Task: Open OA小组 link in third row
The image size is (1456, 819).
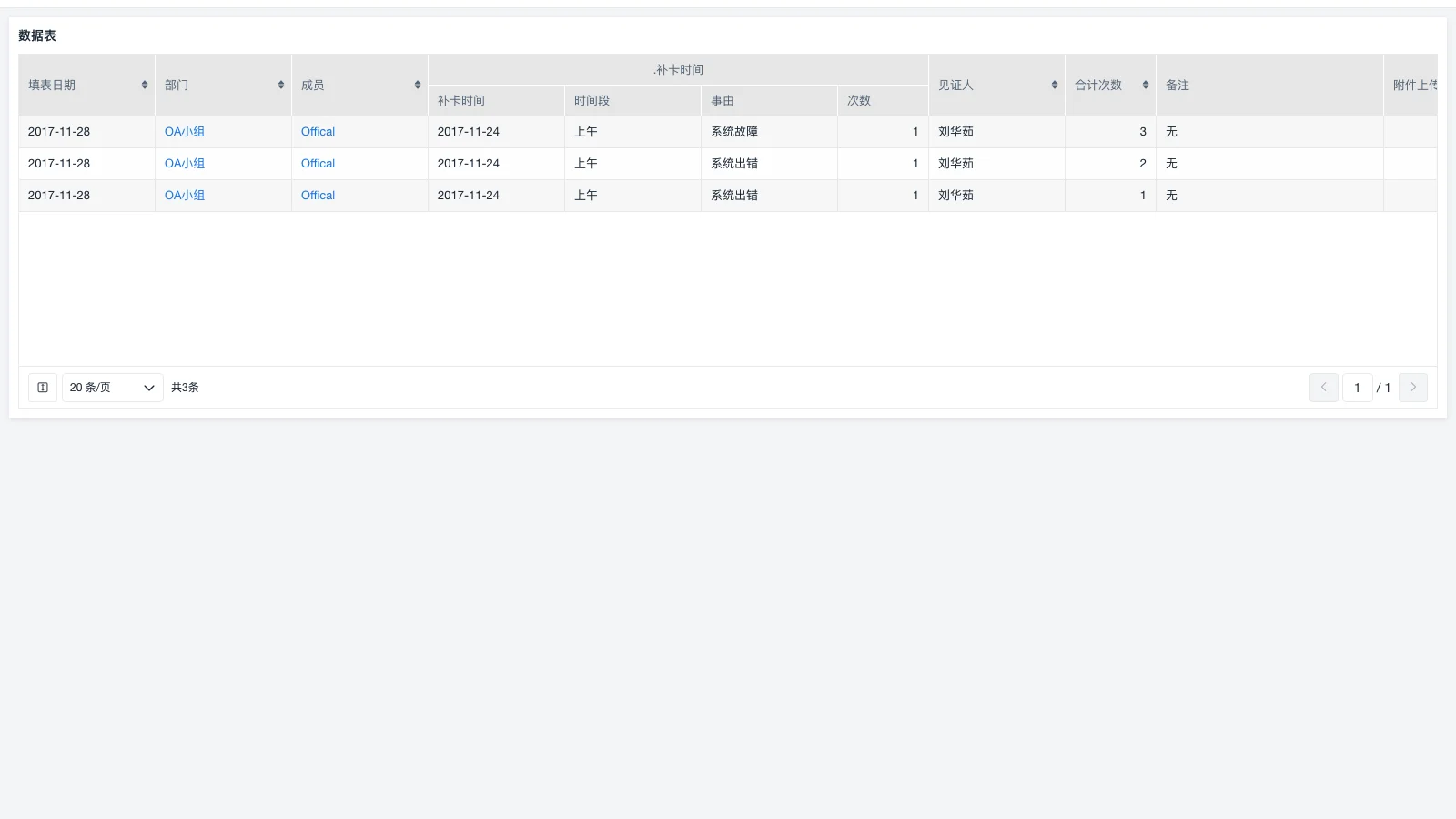Action: coord(184,196)
